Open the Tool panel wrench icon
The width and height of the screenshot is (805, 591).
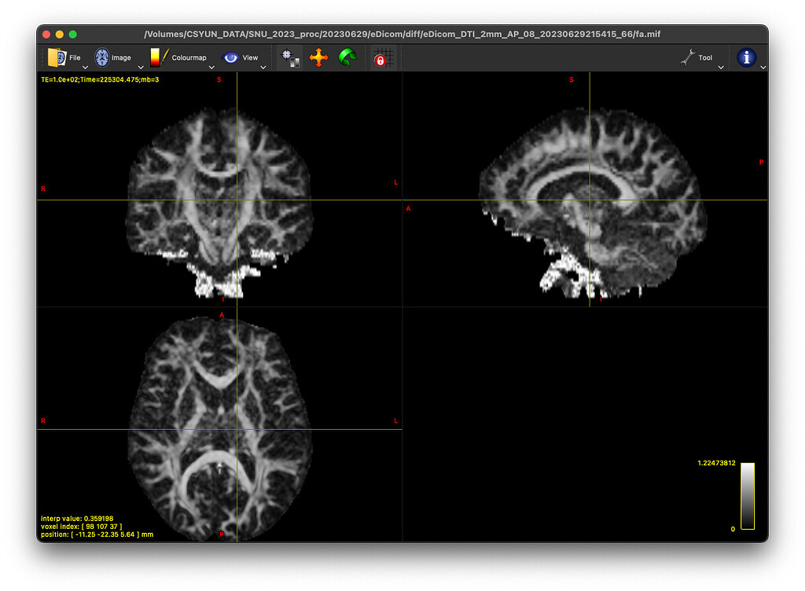pyautogui.click(x=689, y=57)
